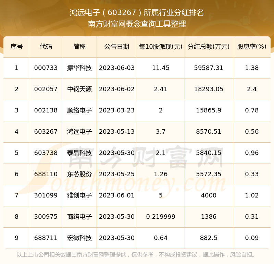Click payout value 3.7

click(x=161, y=132)
